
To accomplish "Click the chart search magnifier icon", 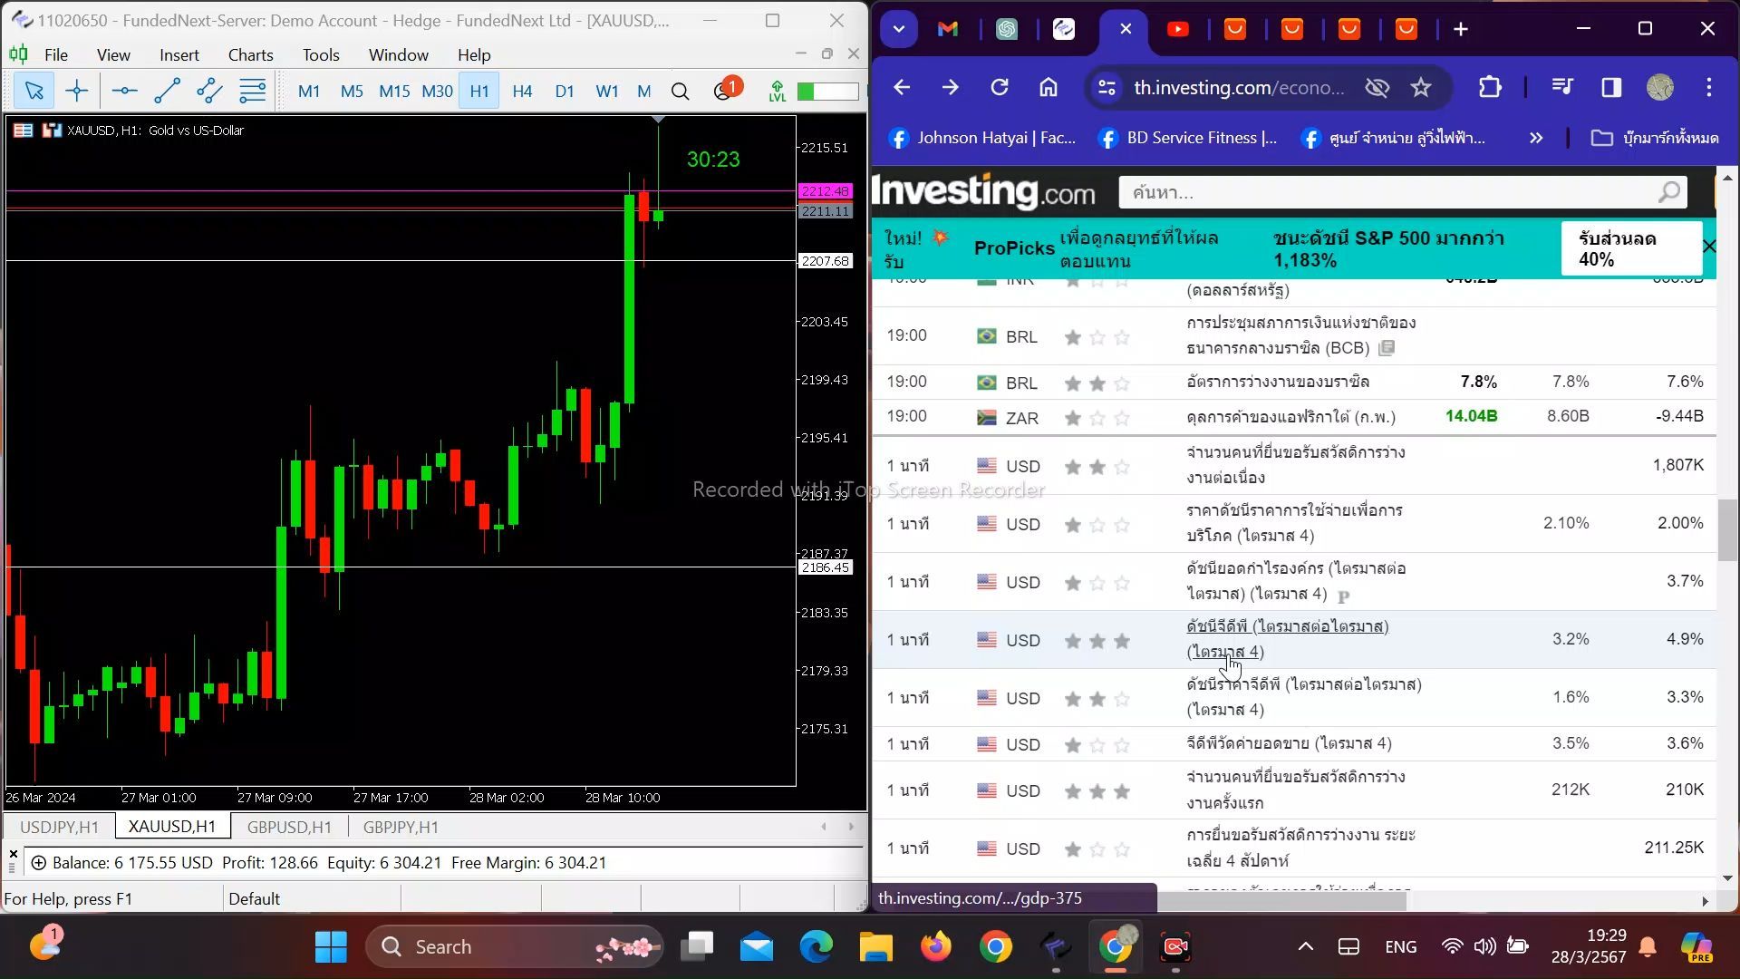I will click(x=680, y=91).
